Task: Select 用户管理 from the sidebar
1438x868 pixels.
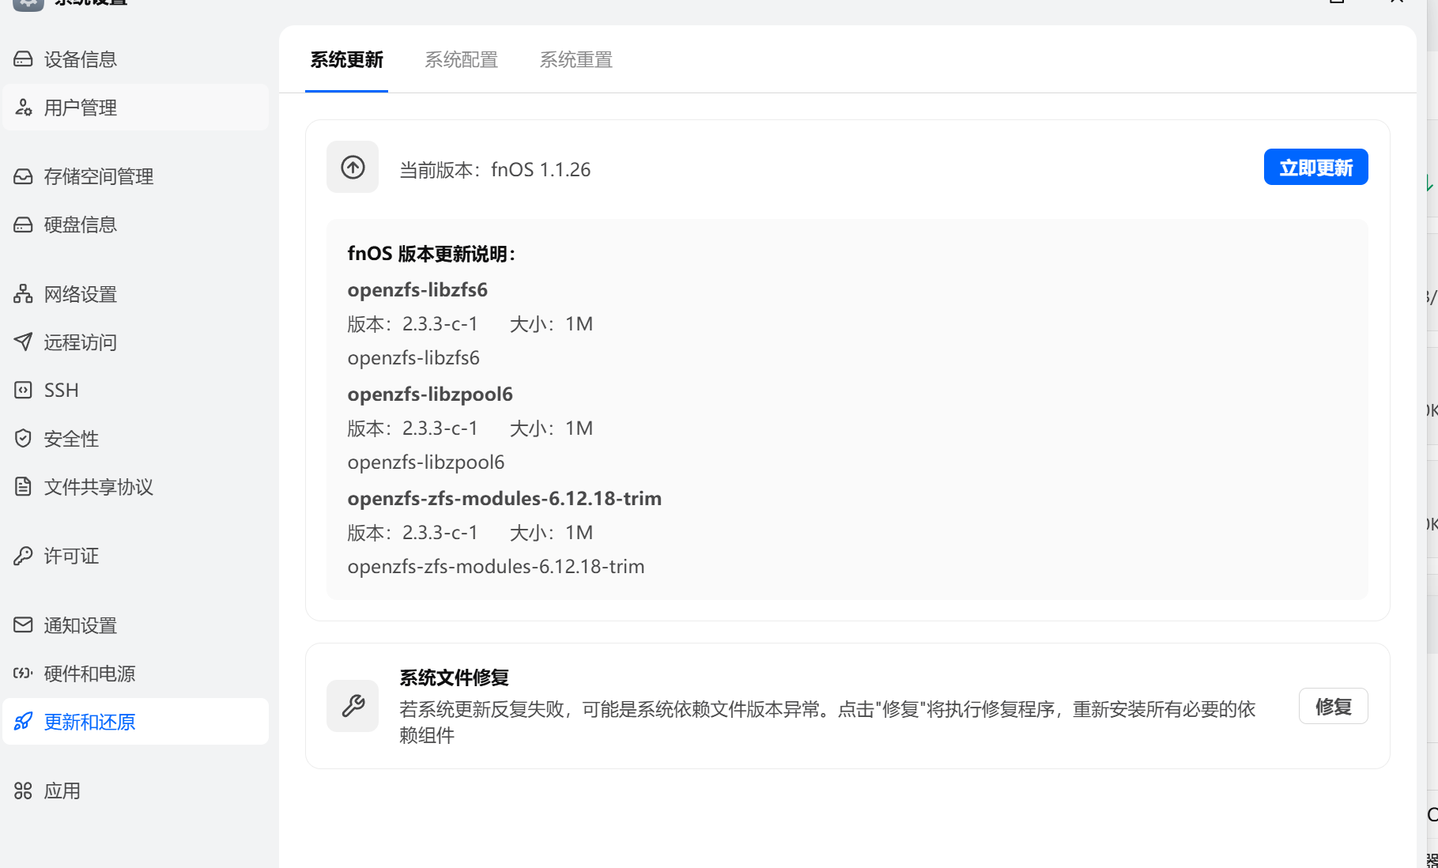Action: pos(135,108)
